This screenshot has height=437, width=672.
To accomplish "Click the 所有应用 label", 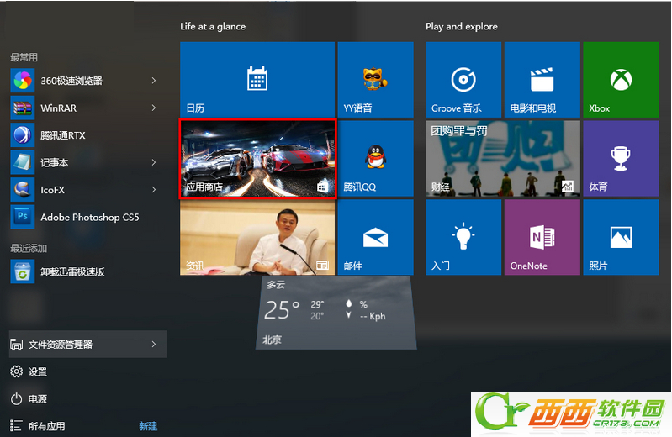I will pyautogui.click(x=47, y=426).
